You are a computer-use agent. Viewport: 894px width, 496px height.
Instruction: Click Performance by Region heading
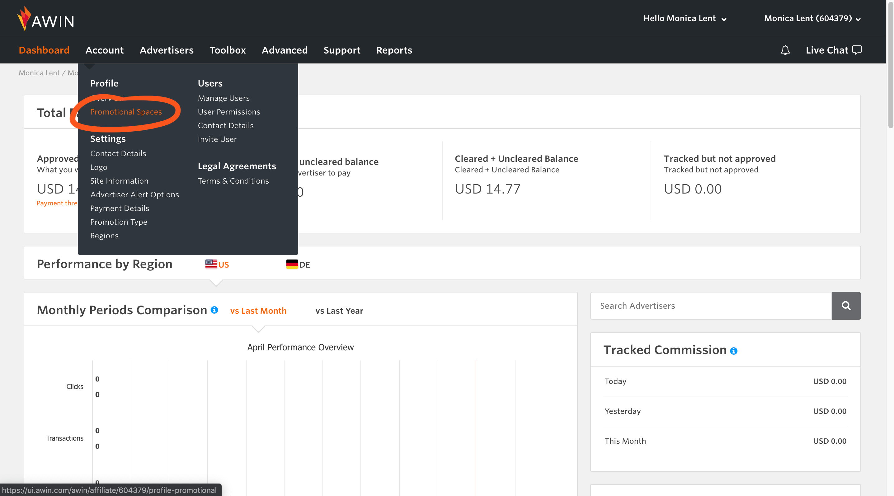coord(105,264)
